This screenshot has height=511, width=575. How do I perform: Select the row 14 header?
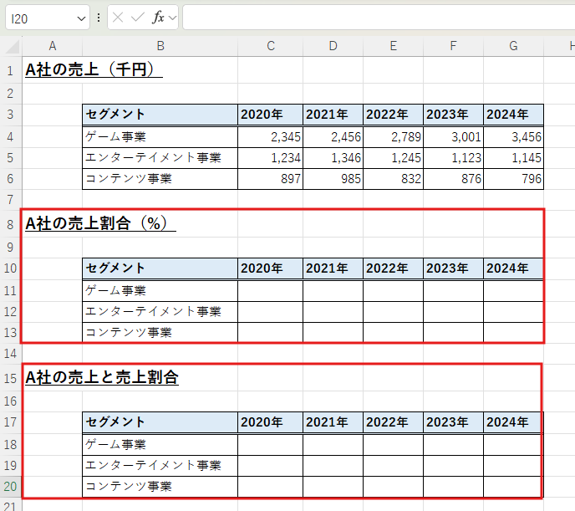10,355
